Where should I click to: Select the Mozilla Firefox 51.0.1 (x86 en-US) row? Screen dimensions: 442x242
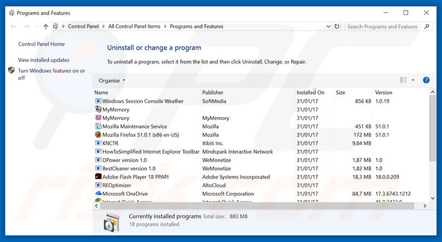point(261,134)
